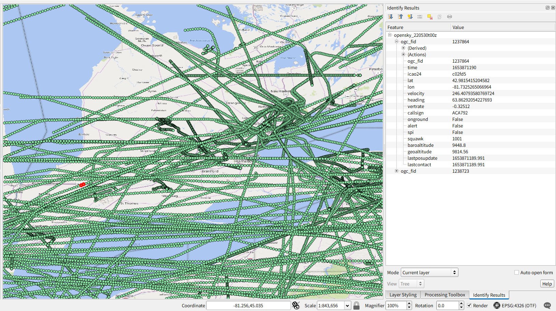
Task: Collapse the opensky_220530t00z layer node
Action: point(390,35)
